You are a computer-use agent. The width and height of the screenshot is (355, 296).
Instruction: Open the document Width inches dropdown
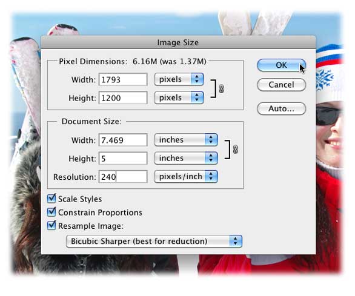coord(186,140)
